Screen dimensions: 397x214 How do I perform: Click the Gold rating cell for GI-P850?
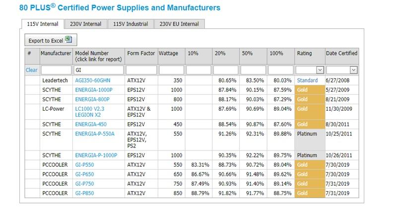pyautogui.click(x=310, y=193)
